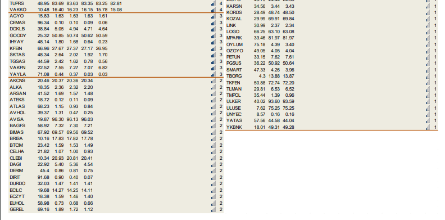Click the chart icon next to AKCNS

point(214,80)
